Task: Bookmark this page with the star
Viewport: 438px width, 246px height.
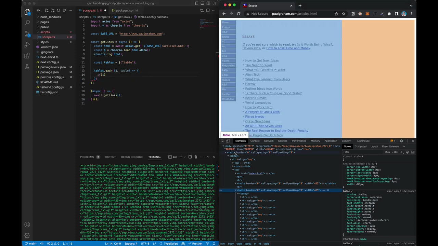Action: [344, 14]
